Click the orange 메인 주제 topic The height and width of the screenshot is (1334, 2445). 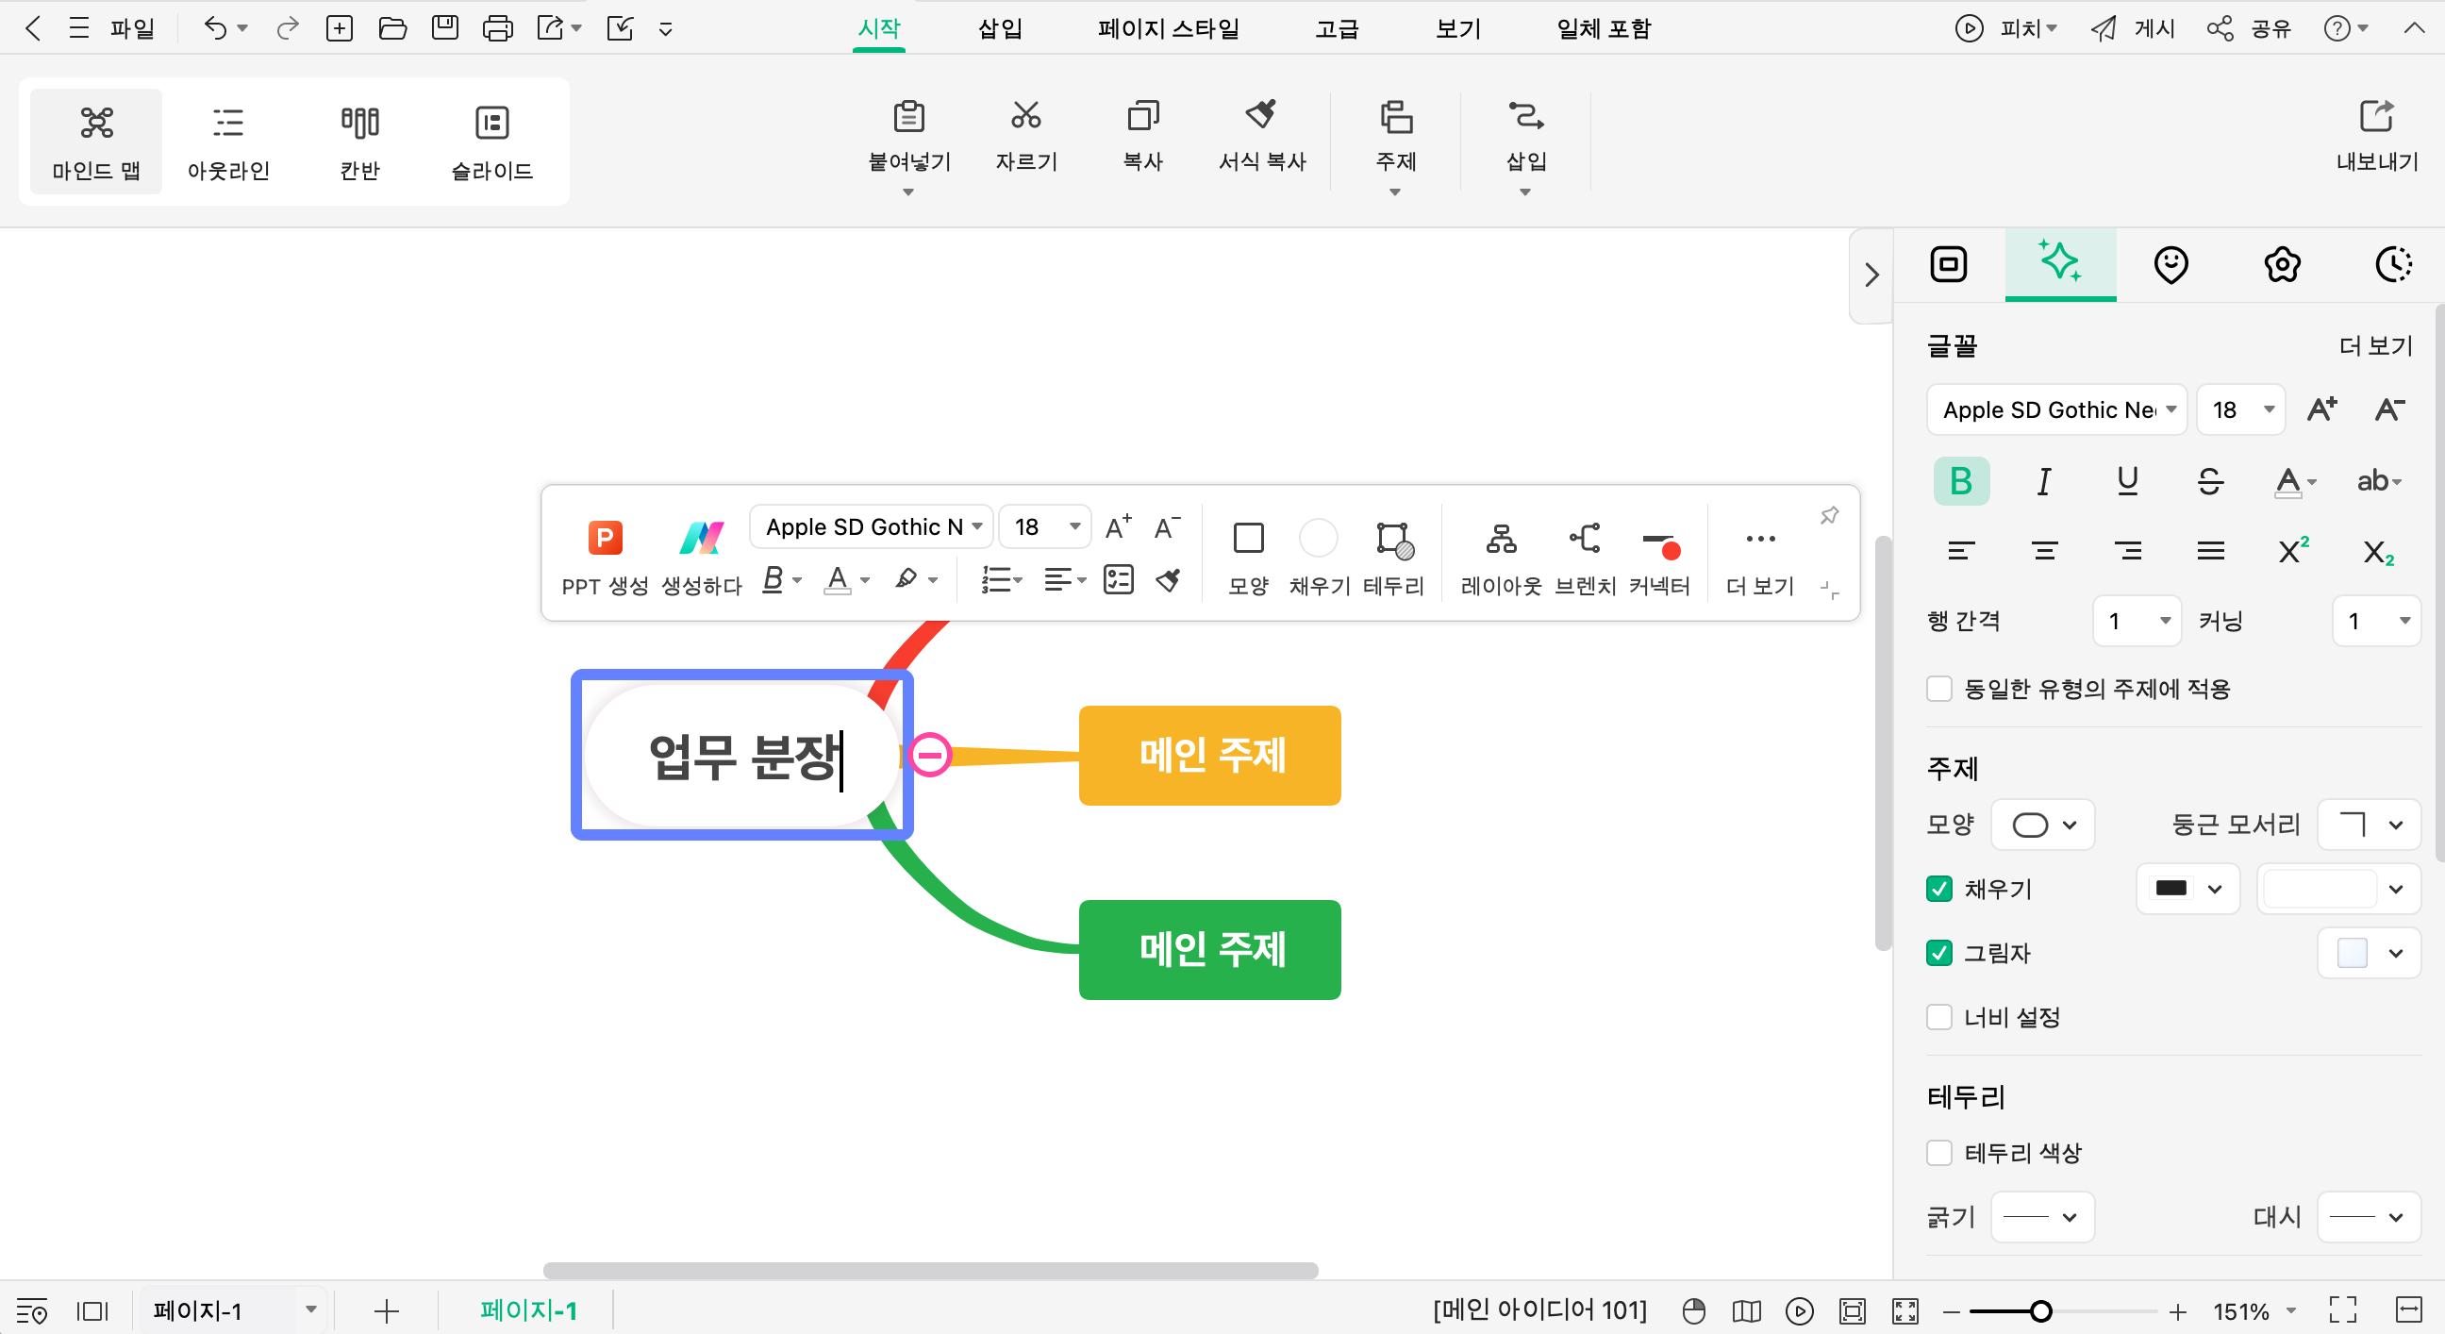[1209, 756]
